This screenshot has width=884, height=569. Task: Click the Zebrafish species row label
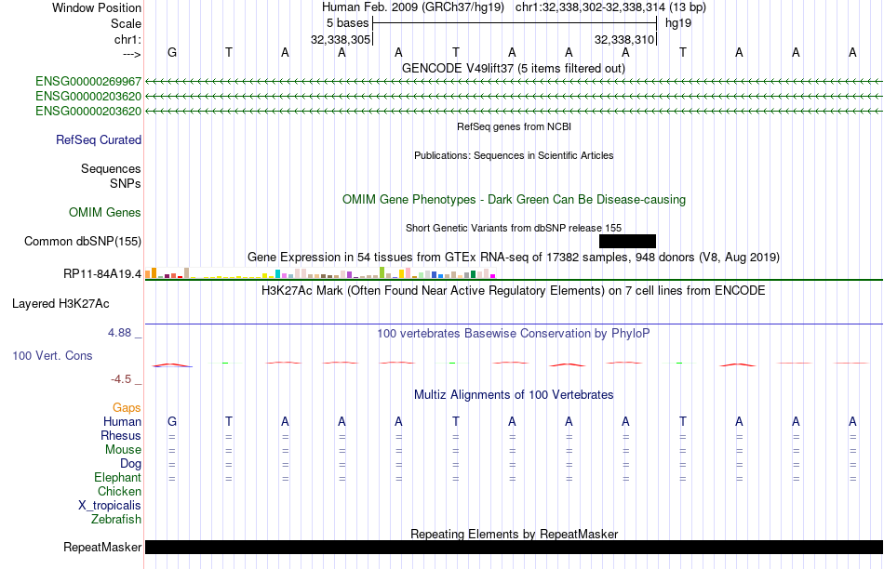pyautogui.click(x=116, y=519)
